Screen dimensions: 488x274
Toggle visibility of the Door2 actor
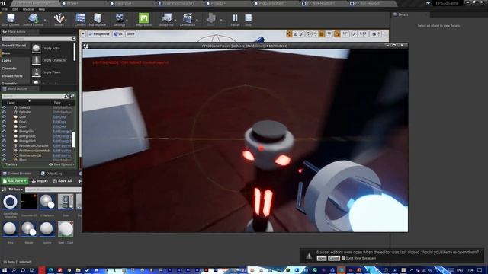pos(5,122)
